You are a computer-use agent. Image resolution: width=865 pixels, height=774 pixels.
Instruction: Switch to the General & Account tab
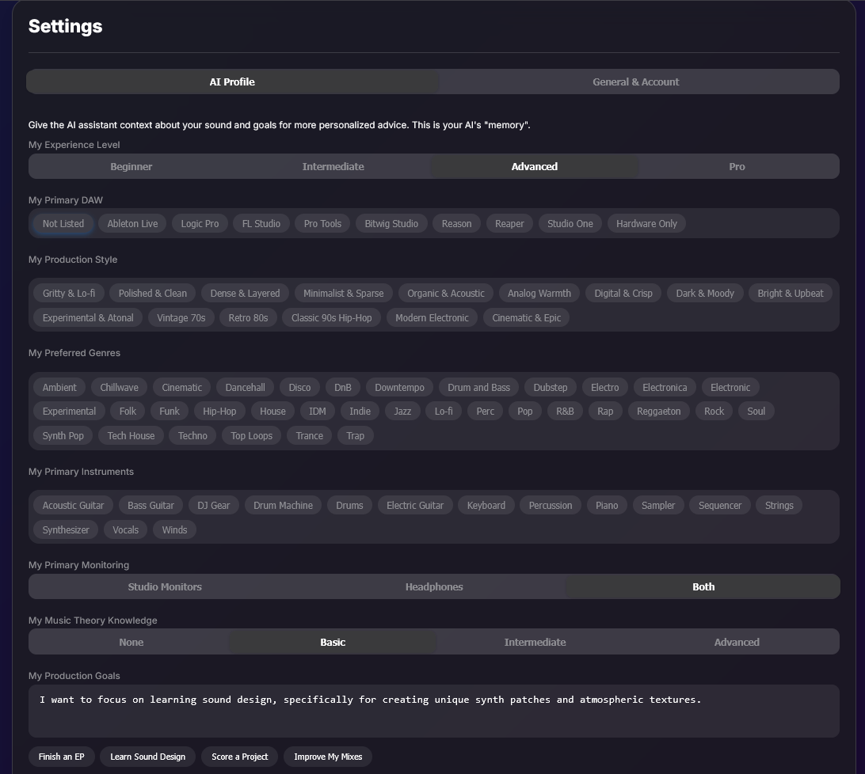[x=636, y=81]
